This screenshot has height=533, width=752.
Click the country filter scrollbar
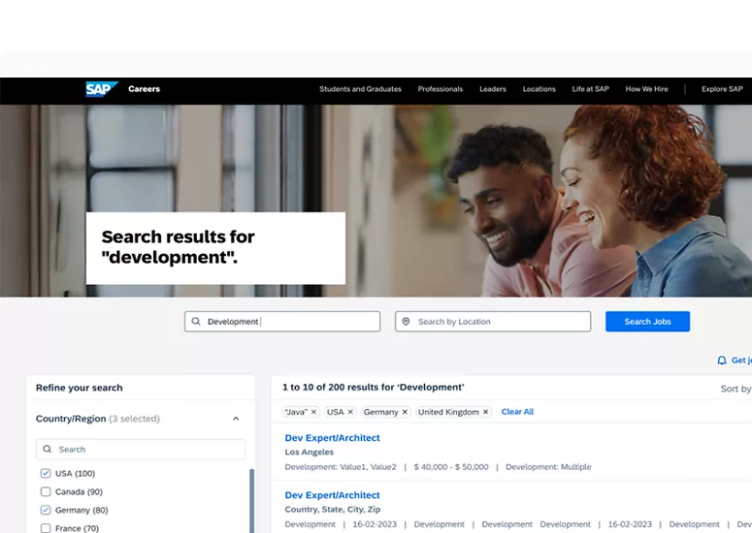(252, 501)
